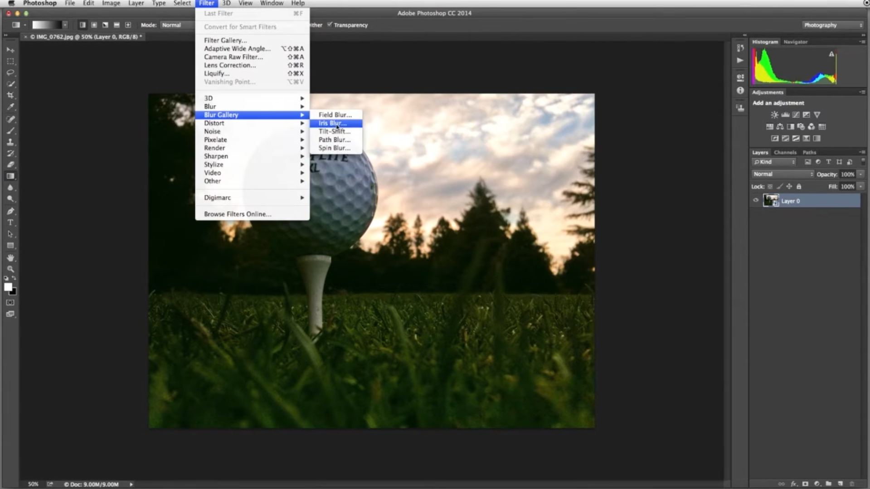Click Browse Filters Online menu entry
Image resolution: width=870 pixels, height=489 pixels.
click(x=237, y=214)
